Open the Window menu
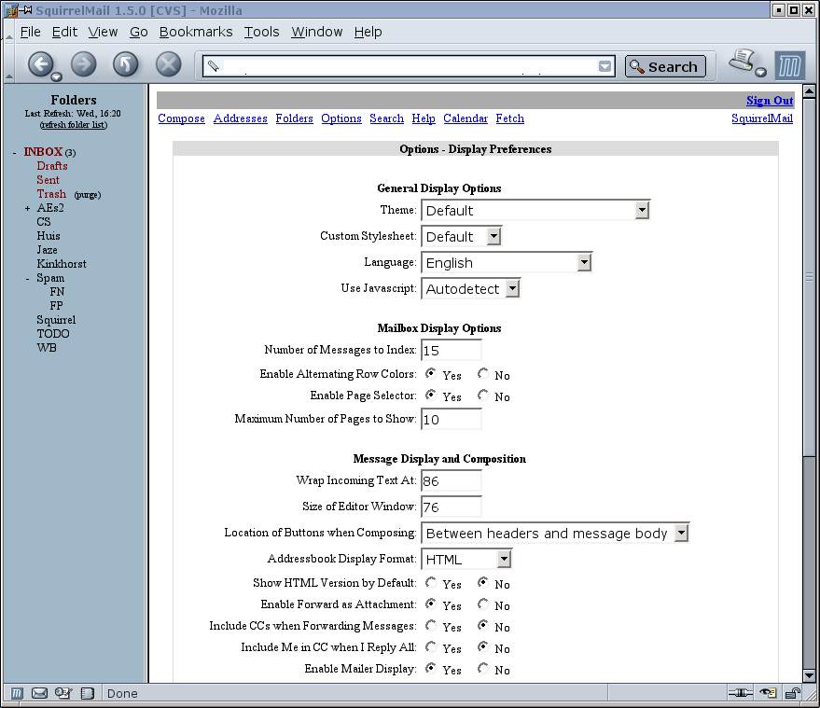 [x=317, y=32]
